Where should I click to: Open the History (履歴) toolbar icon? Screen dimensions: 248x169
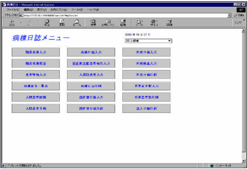(x=123, y=23)
